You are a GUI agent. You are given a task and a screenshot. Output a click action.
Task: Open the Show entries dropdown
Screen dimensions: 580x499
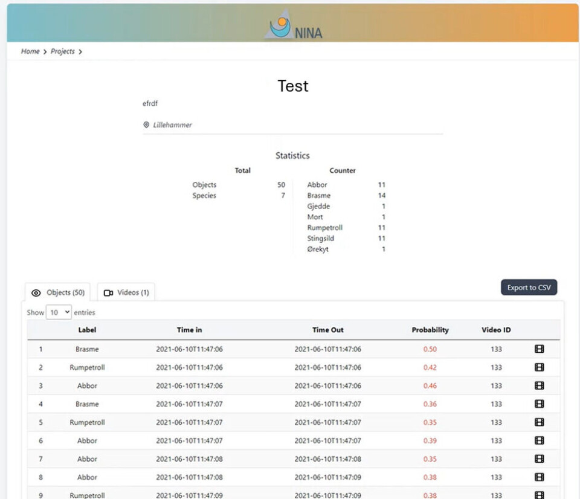pos(59,312)
